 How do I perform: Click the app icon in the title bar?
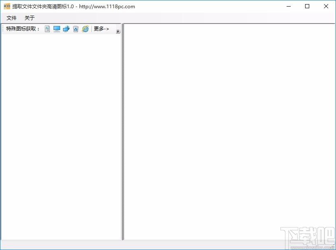point(7,6)
